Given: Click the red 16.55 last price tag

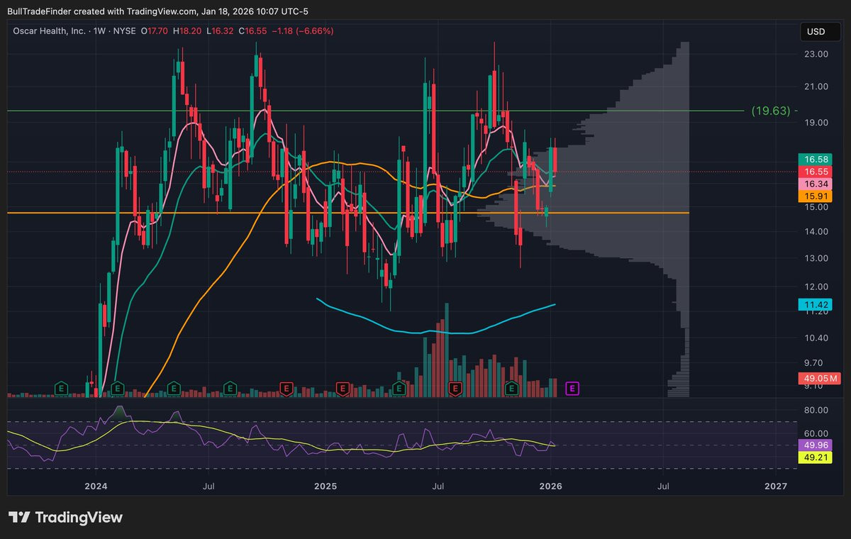Looking at the screenshot, I should [x=813, y=172].
